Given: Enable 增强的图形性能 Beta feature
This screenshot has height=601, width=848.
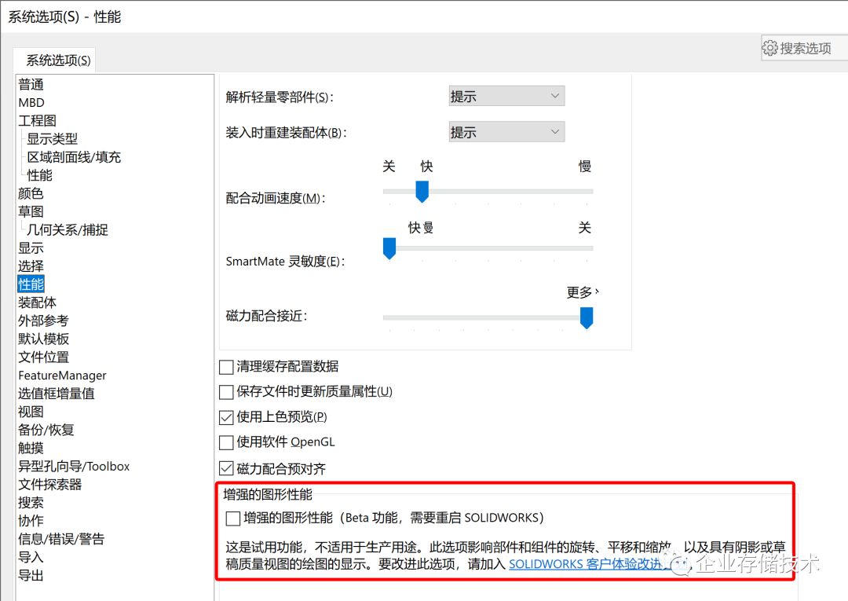Looking at the screenshot, I should pos(232,519).
